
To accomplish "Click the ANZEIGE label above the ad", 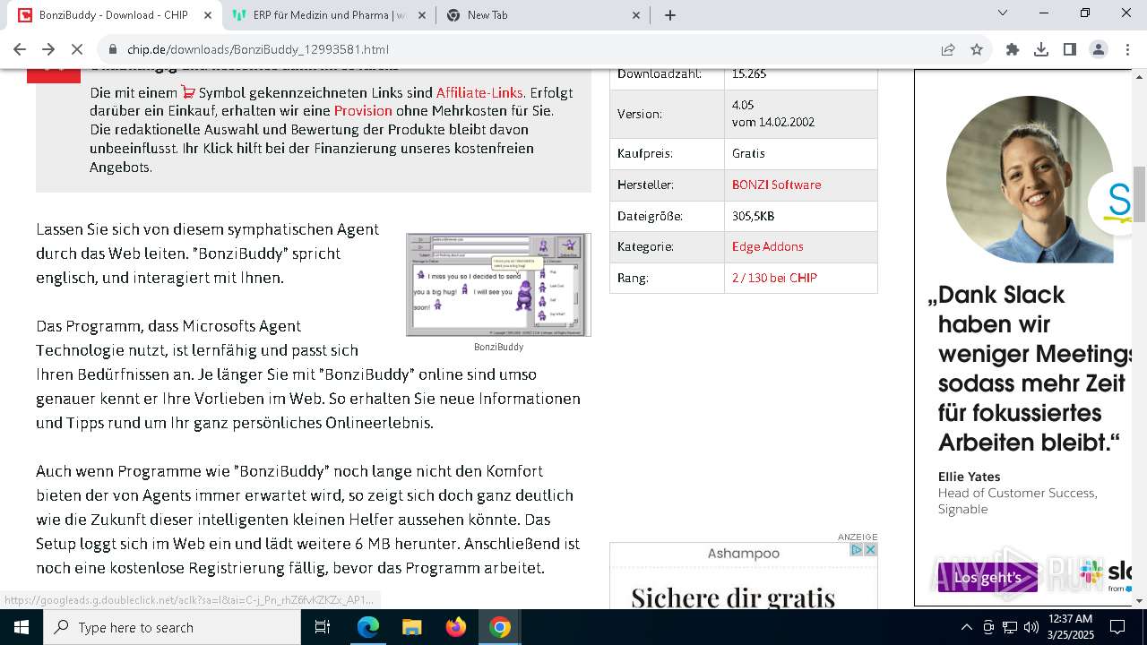I will coord(858,537).
